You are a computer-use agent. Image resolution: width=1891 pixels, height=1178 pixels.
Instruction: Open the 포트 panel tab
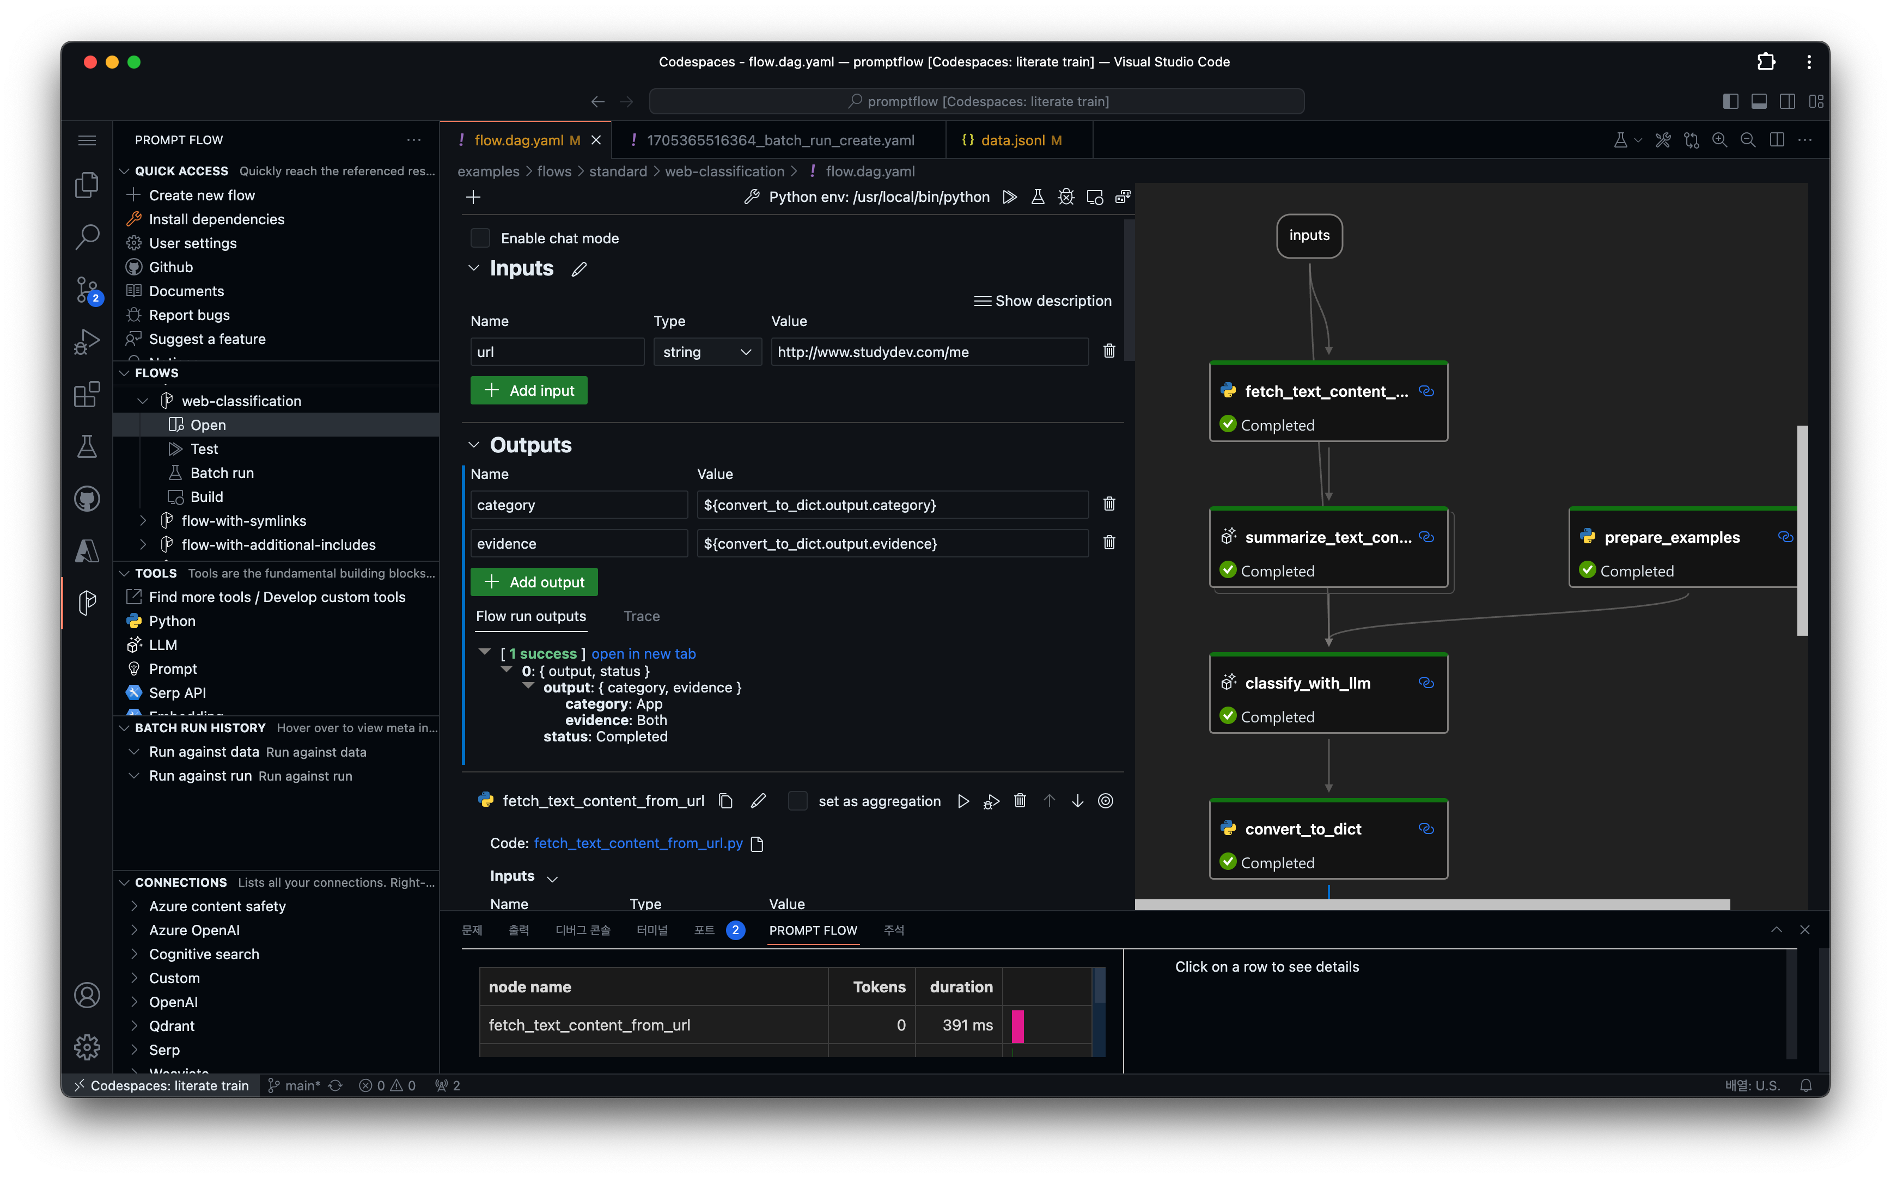(x=704, y=930)
